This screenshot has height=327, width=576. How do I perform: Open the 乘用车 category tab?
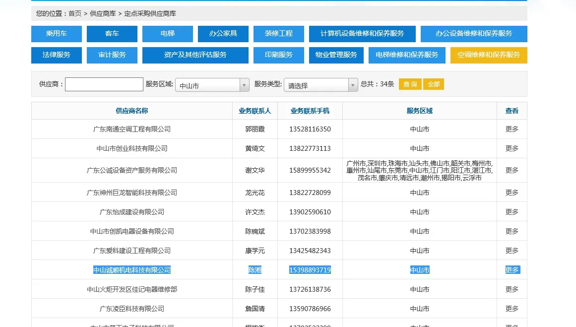[57, 34]
